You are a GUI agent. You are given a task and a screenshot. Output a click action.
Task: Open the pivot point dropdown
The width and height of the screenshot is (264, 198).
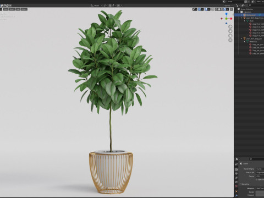tap(106, 5)
